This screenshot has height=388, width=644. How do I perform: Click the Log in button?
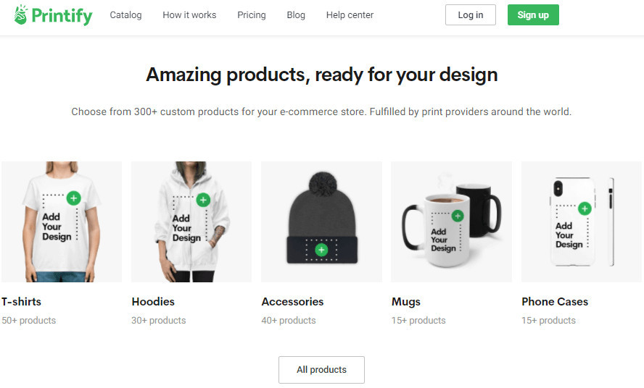coord(470,14)
